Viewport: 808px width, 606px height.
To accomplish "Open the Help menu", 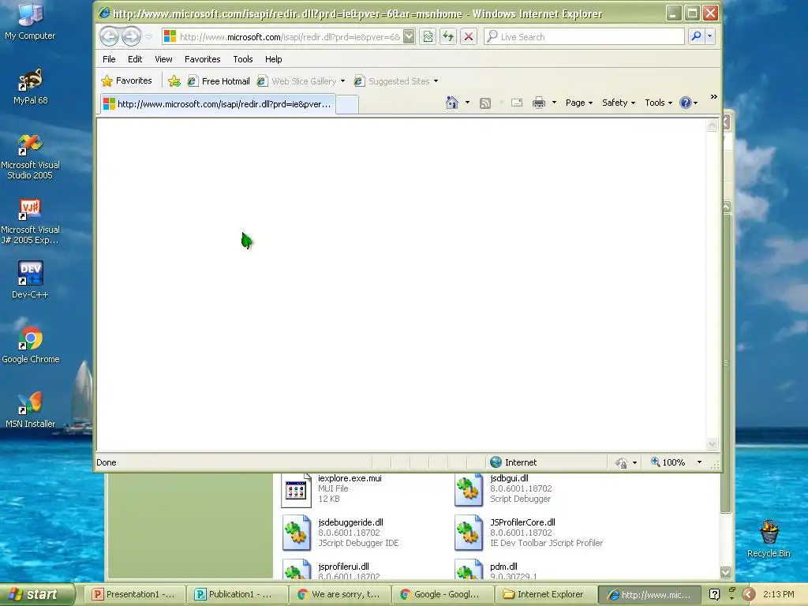I will tap(273, 59).
